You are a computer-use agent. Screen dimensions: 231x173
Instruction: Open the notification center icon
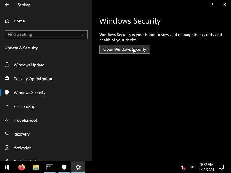[221, 167]
